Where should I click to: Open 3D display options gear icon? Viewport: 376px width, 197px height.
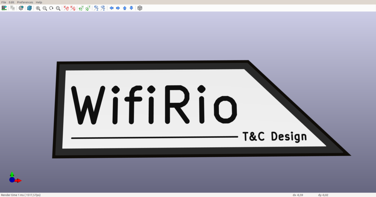click(x=21, y=8)
